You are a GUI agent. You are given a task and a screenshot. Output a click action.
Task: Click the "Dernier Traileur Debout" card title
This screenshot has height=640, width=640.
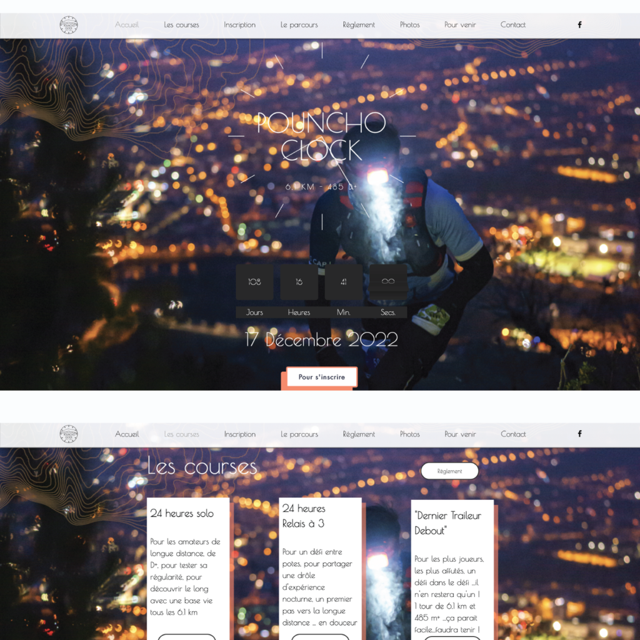click(447, 523)
